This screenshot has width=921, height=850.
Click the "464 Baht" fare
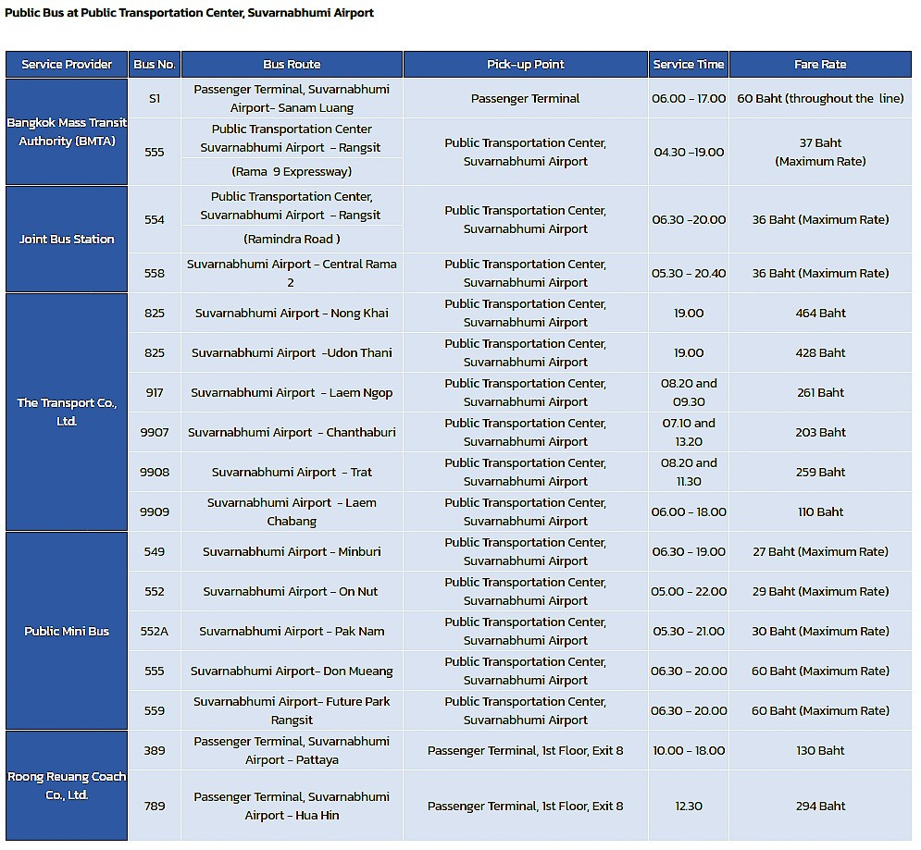pyautogui.click(x=820, y=314)
